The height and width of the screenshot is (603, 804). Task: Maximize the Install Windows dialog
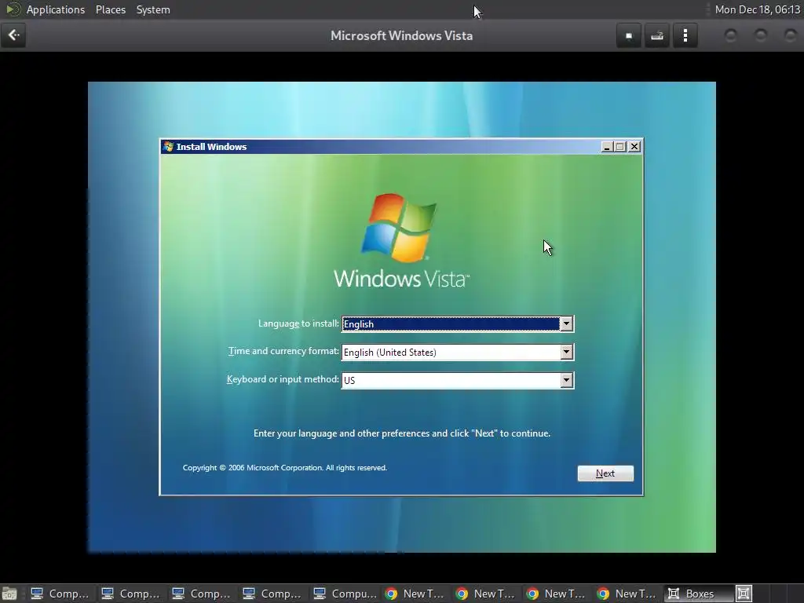tap(620, 147)
